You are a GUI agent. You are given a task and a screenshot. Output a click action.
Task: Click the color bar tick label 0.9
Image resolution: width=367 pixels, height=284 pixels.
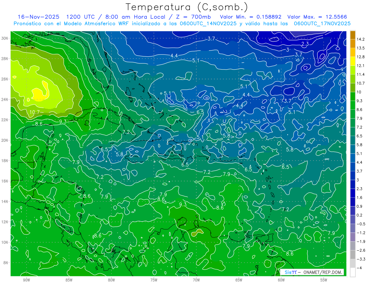pos(360,206)
